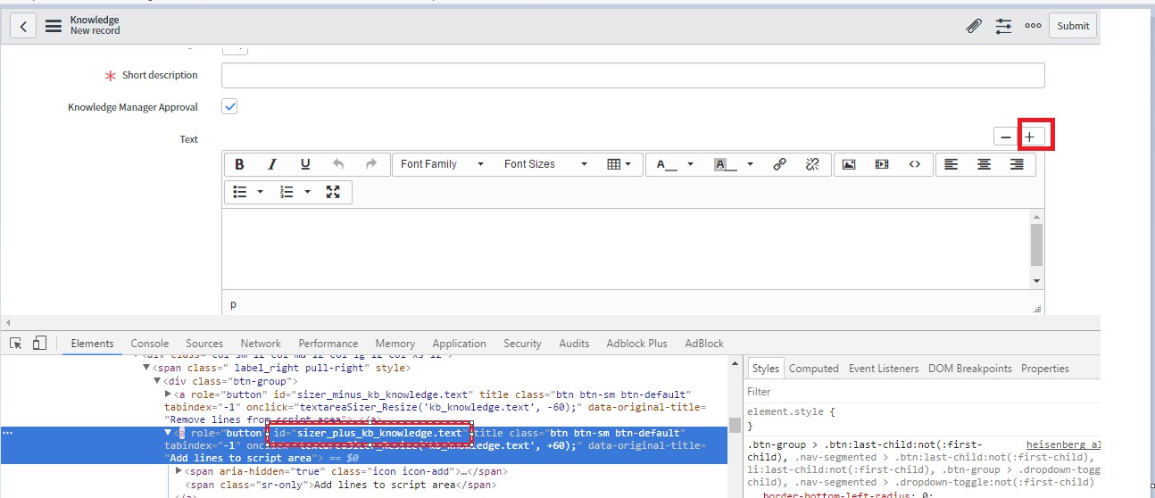Toggle underline formatting in editor
1155x498 pixels.
click(x=305, y=164)
